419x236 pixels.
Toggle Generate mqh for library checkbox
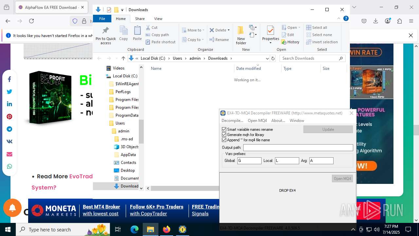(x=224, y=135)
